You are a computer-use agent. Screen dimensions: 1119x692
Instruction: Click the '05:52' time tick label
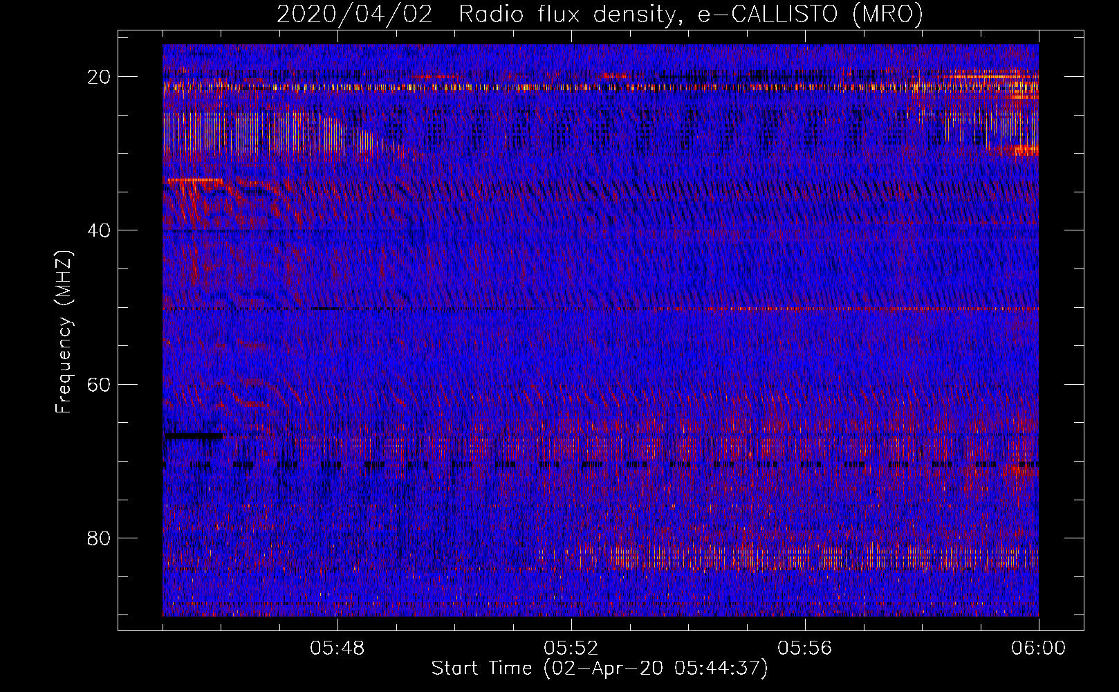click(x=571, y=648)
